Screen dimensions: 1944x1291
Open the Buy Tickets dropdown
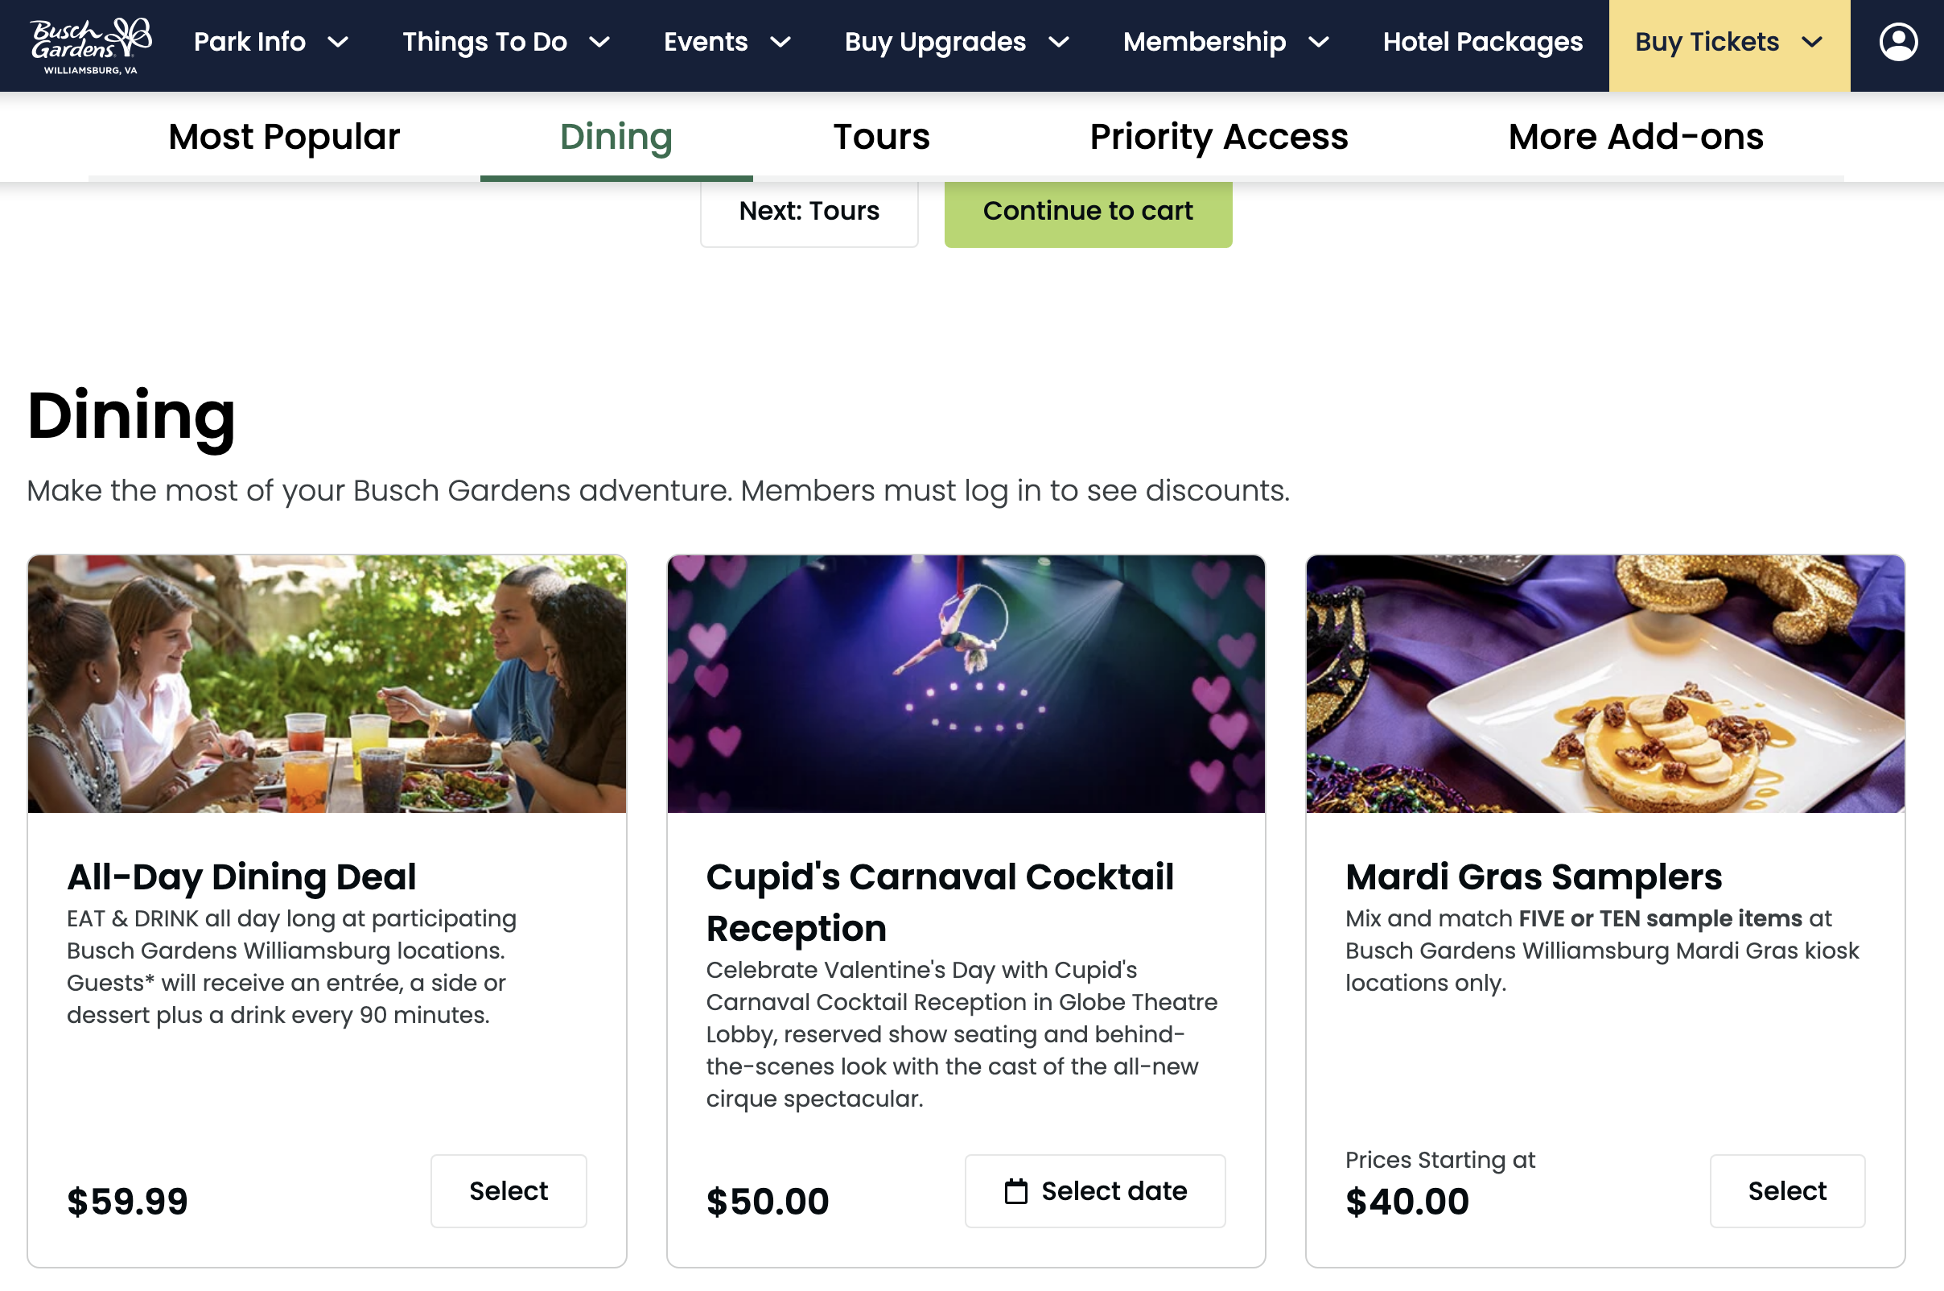(1728, 42)
